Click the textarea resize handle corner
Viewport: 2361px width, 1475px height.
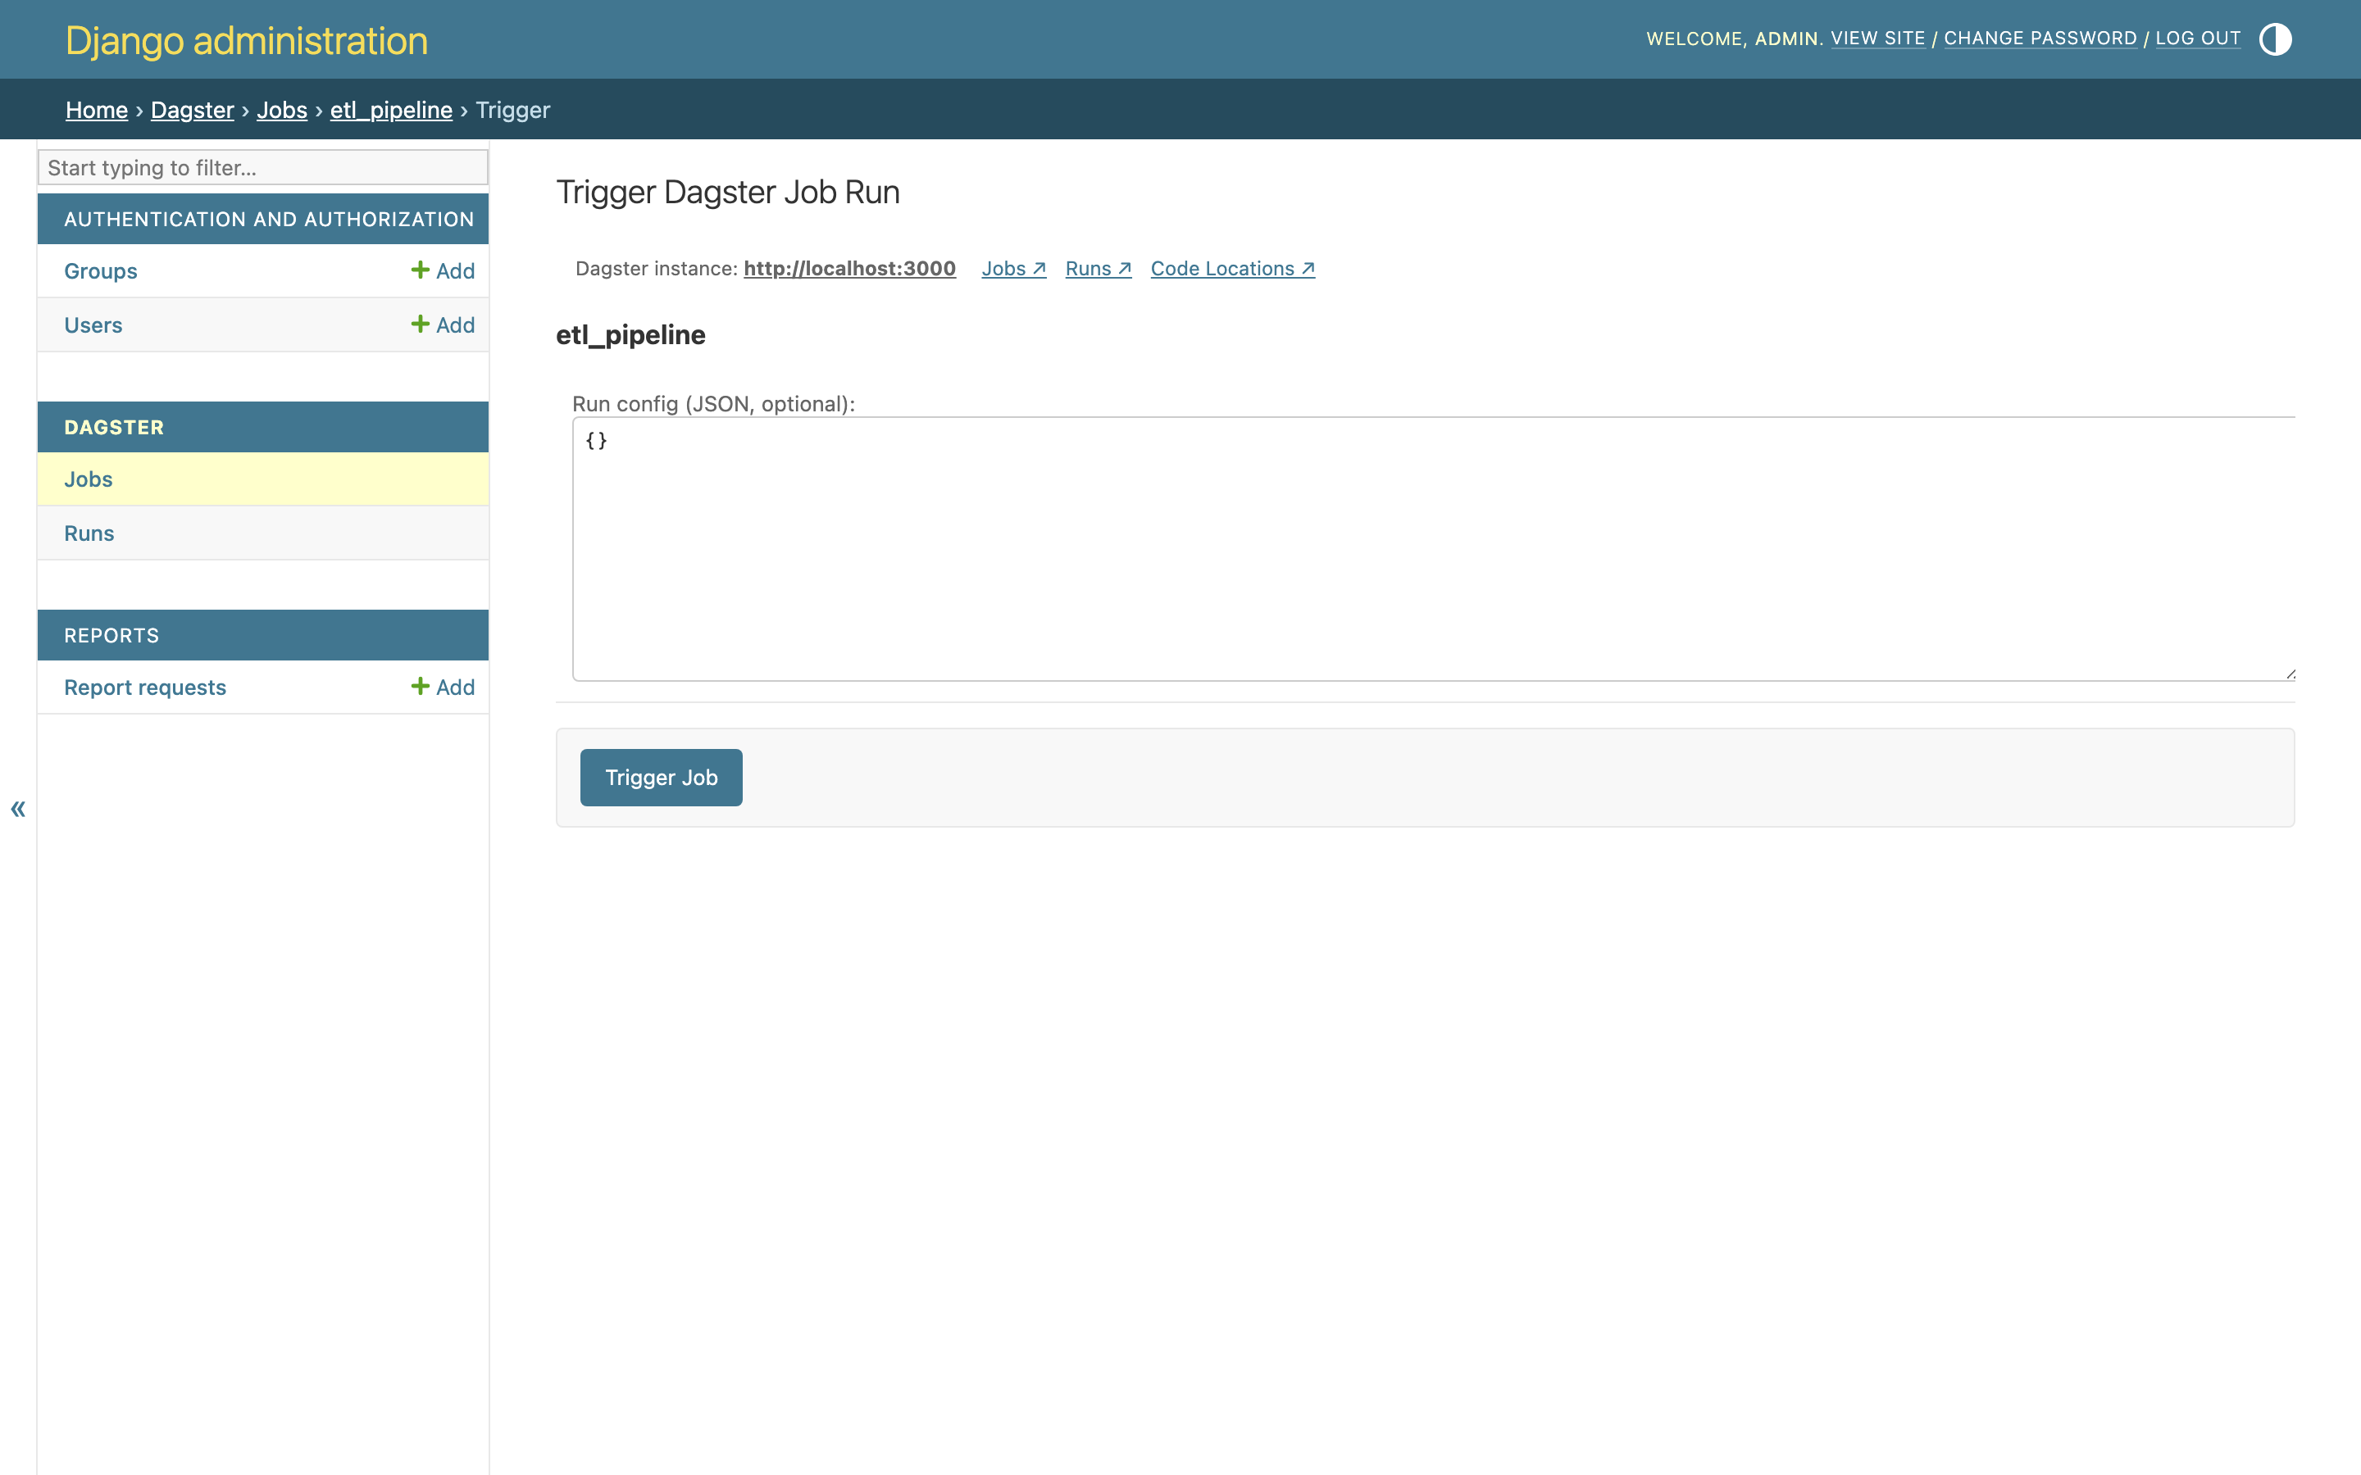tap(2290, 674)
